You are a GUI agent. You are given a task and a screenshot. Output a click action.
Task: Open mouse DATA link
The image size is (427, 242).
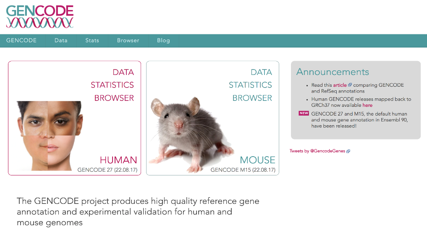click(x=261, y=72)
